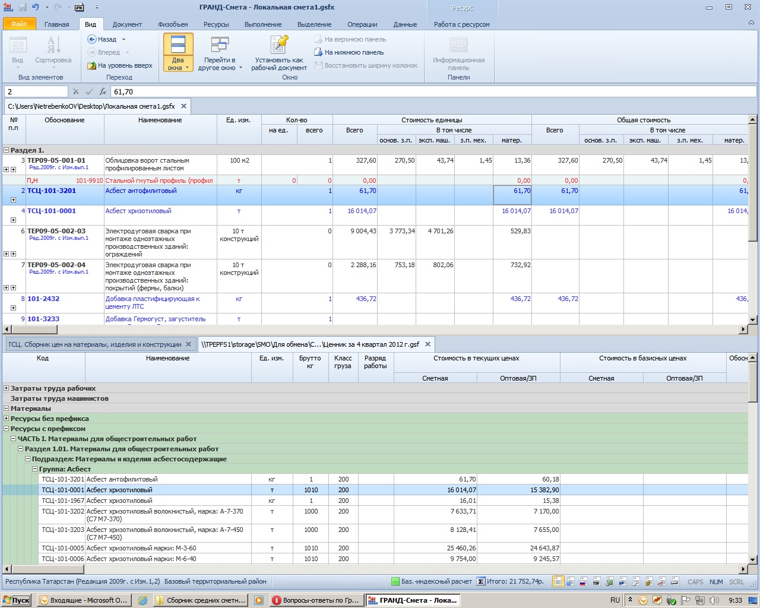760x608 pixels.
Task: Open the Ресурсы ribbon tab
Action: pyautogui.click(x=216, y=24)
